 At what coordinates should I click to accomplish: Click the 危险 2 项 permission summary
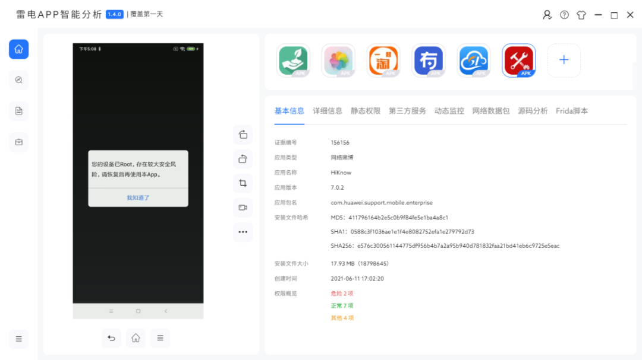342,294
